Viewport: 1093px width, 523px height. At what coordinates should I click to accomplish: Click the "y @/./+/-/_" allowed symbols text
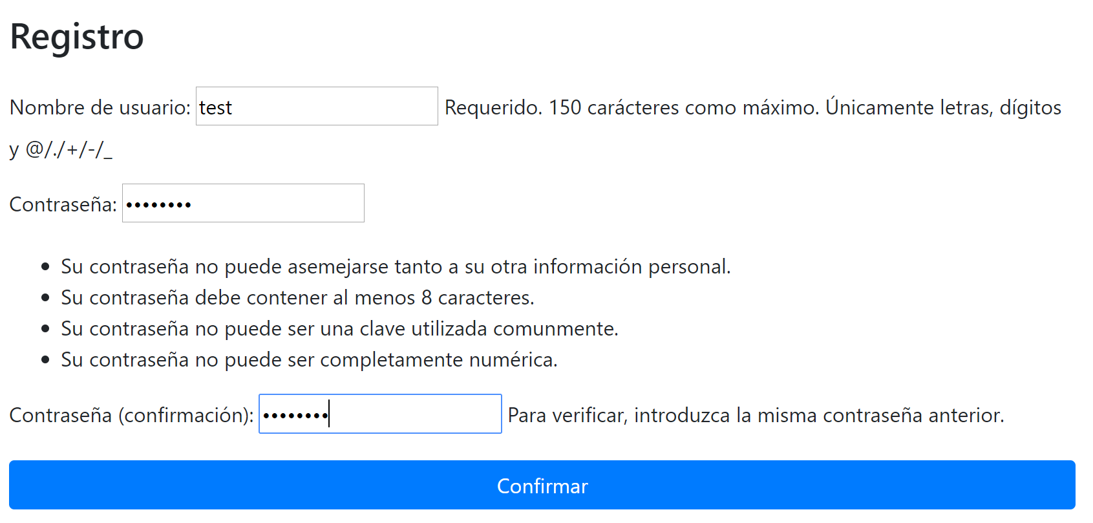pos(61,149)
